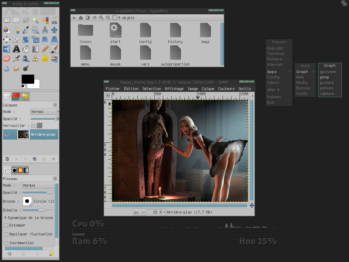The width and height of the screenshot is (349, 262).
Task: Enable Appliquer fluctuation checkbox
Action: (x=6, y=234)
